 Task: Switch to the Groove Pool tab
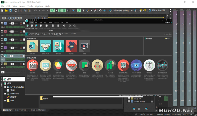pyautogui.click(x=21, y=110)
